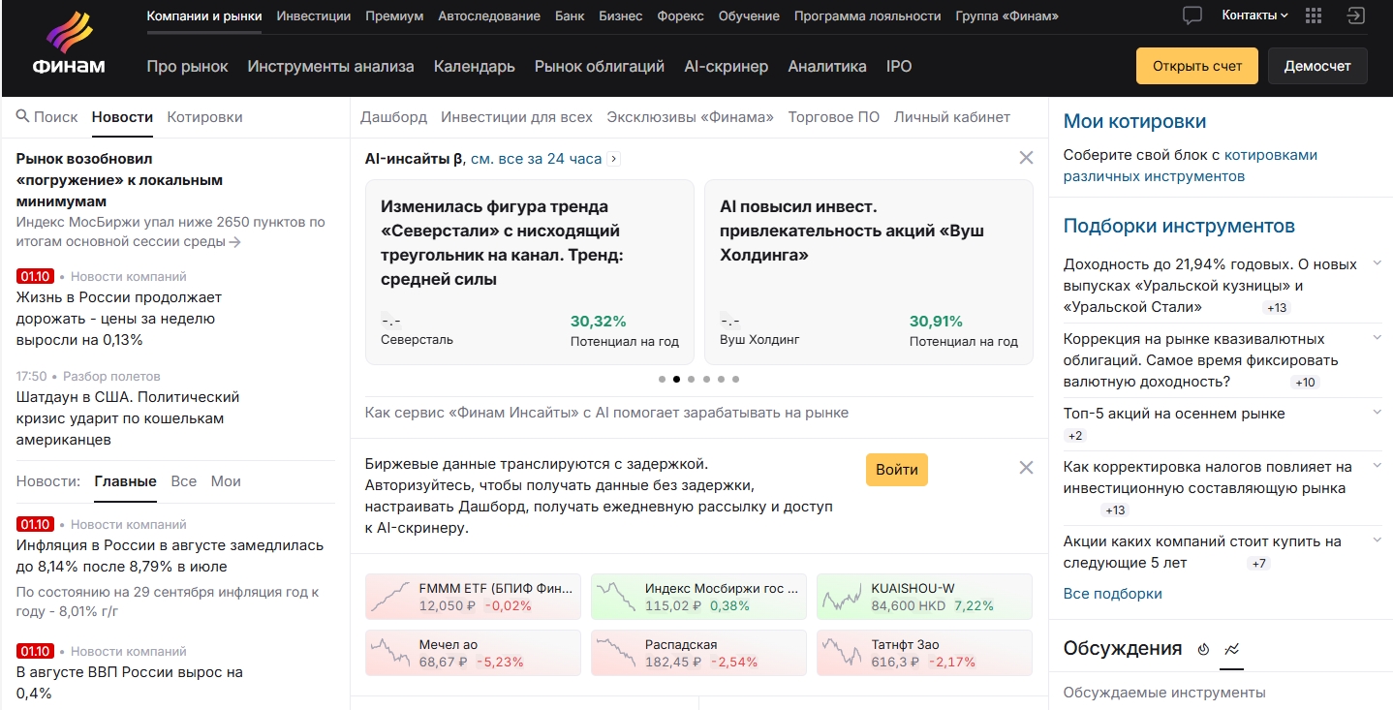Click the Finam logo
This screenshot has height=710, width=1393.
69,46
